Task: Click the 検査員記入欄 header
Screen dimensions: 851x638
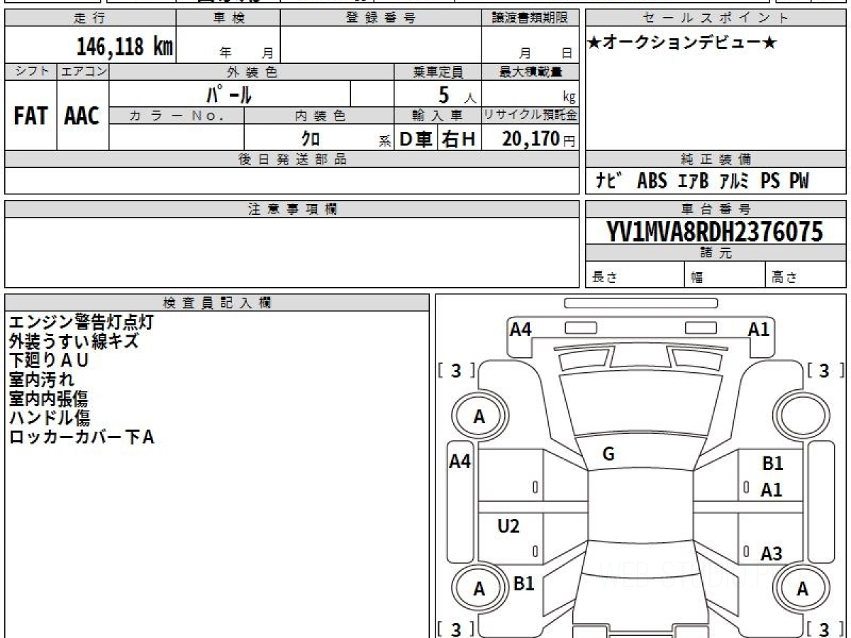Action: [217, 303]
